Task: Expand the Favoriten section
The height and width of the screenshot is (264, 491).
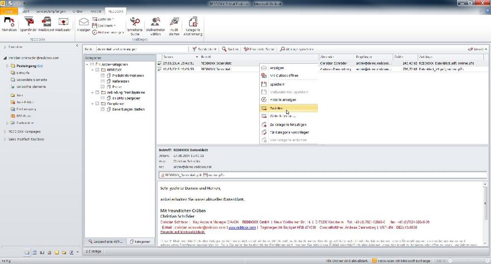Action: (x=5, y=47)
